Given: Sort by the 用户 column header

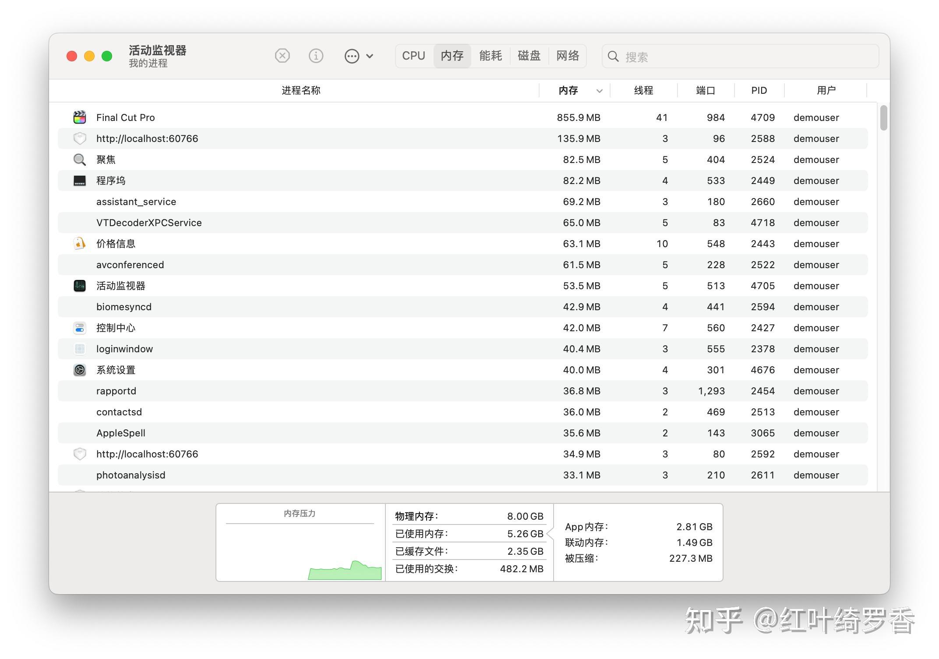Looking at the screenshot, I should [827, 90].
